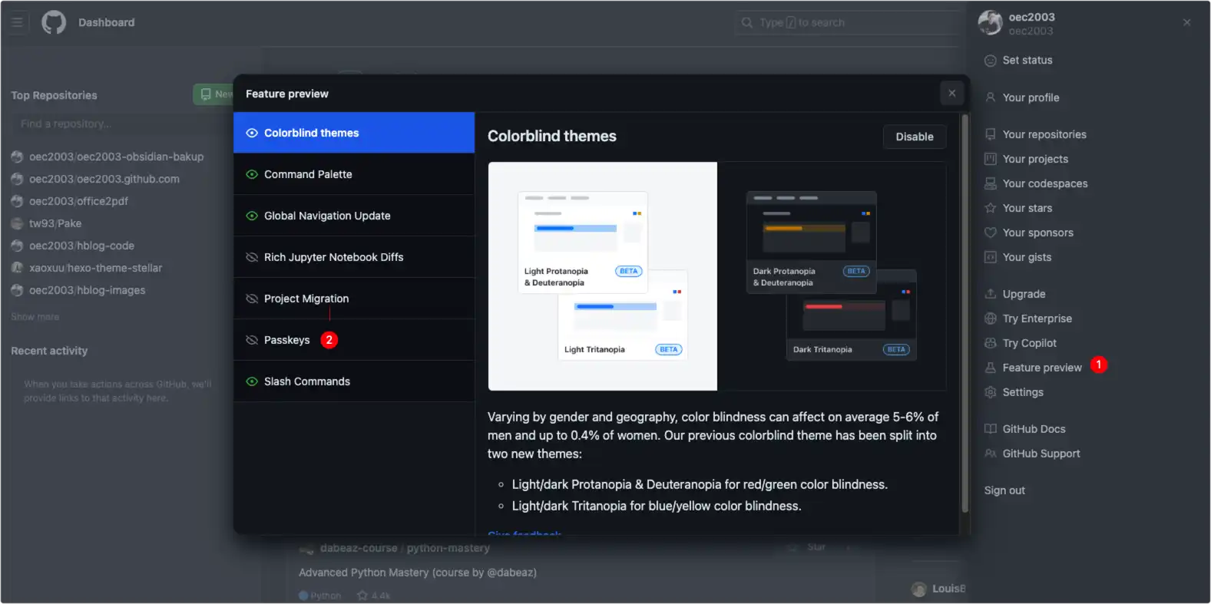The width and height of the screenshot is (1211, 604).
Task: Open Rich Jupyter Notebook Diffs feature
Action: tap(354, 257)
